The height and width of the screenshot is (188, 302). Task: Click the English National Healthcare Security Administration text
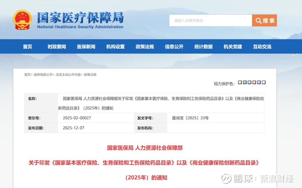pos(80,27)
